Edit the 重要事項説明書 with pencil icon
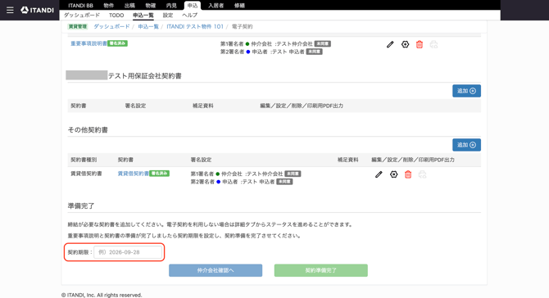Screen dimensions: 549x298 [x=390, y=44]
